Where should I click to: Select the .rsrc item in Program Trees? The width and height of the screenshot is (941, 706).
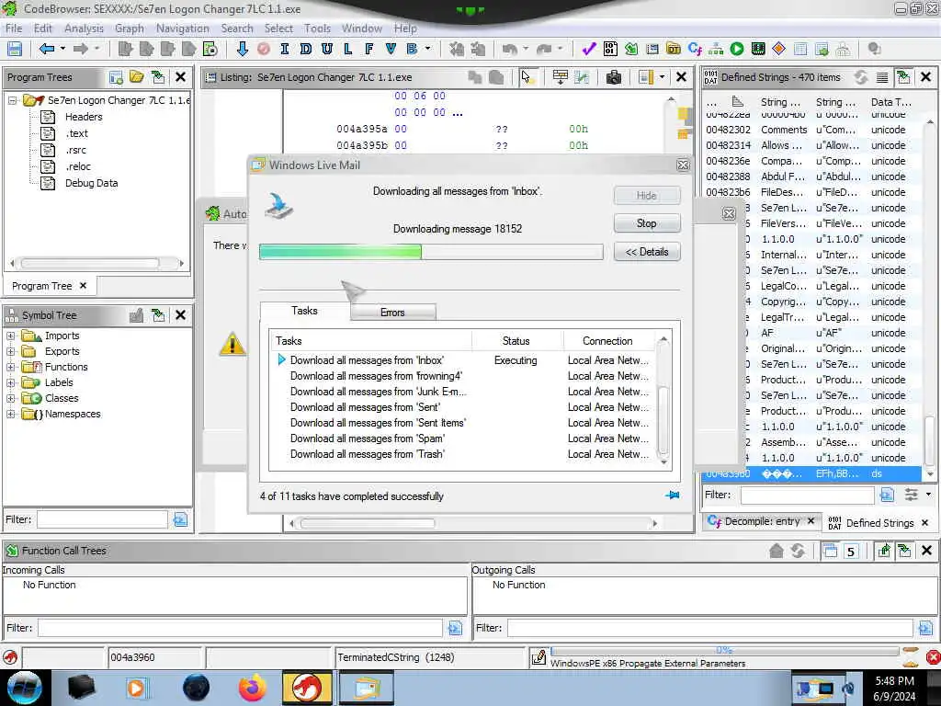75,150
